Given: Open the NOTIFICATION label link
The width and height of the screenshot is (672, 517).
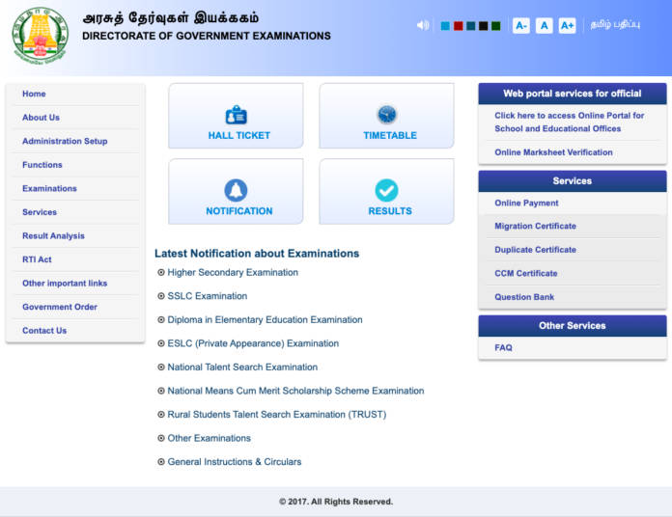Looking at the screenshot, I should (x=239, y=211).
